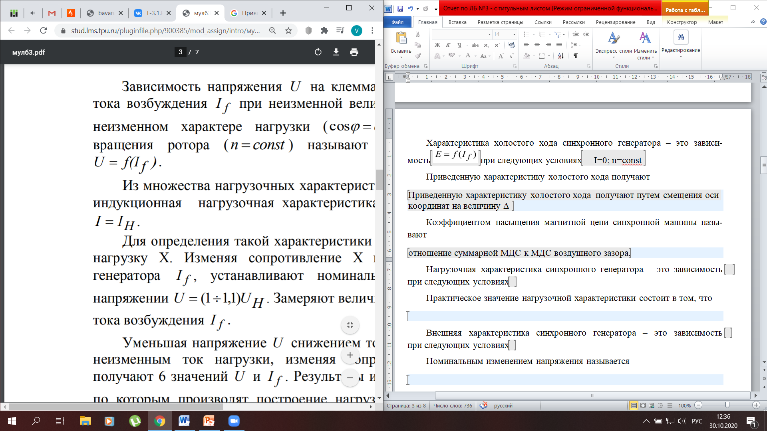
Task: Open the font size dropdown showing 14
Action: point(514,35)
